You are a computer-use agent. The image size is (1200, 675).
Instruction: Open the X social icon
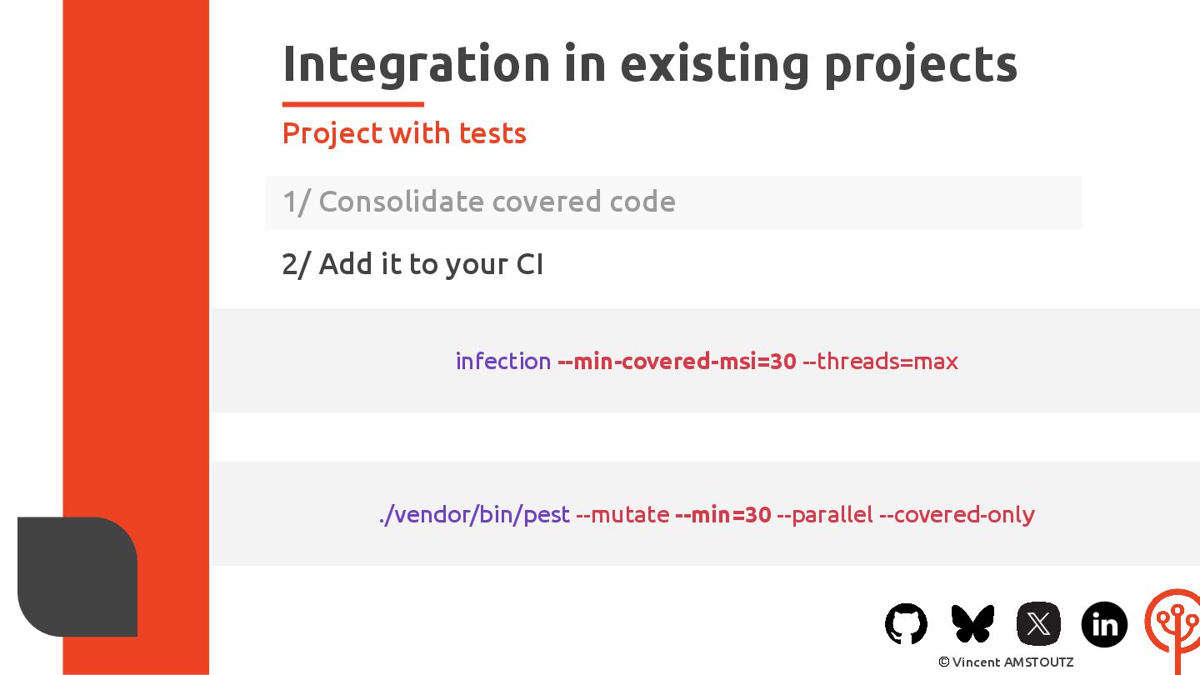click(x=1038, y=623)
